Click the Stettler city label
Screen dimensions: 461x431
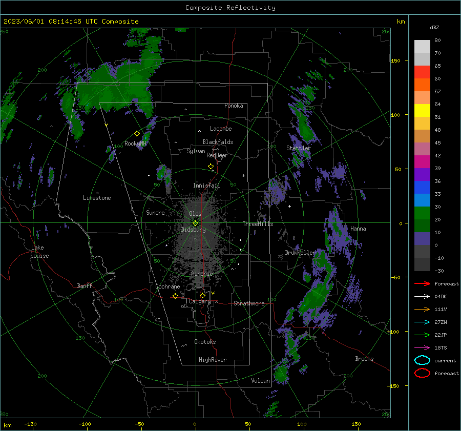click(x=299, y=148)
